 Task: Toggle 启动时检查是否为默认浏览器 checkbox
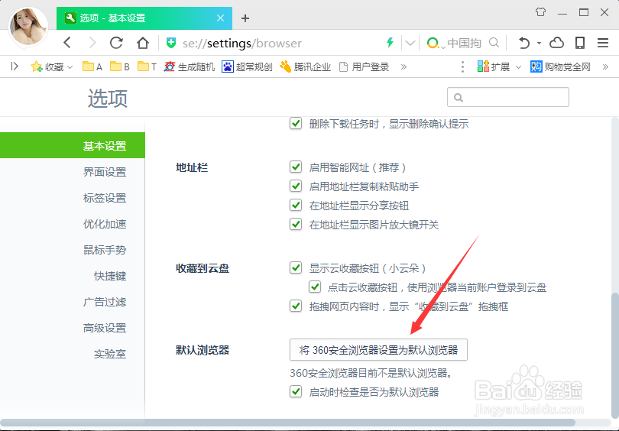pos(296,391)
